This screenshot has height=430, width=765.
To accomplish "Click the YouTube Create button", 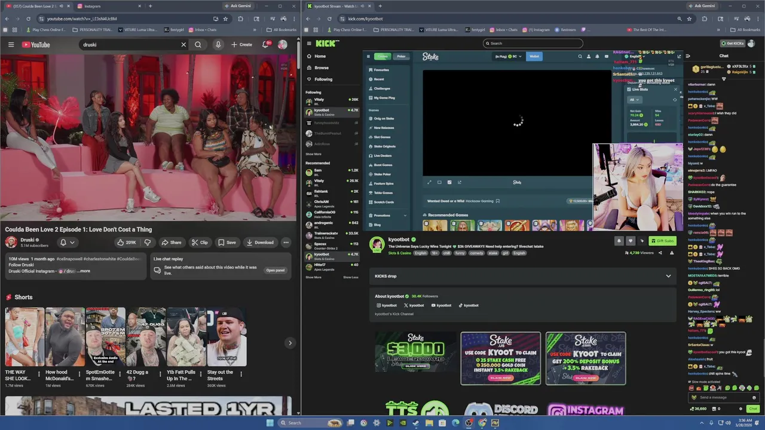I will pyautogui.click(x=242, y=45).
